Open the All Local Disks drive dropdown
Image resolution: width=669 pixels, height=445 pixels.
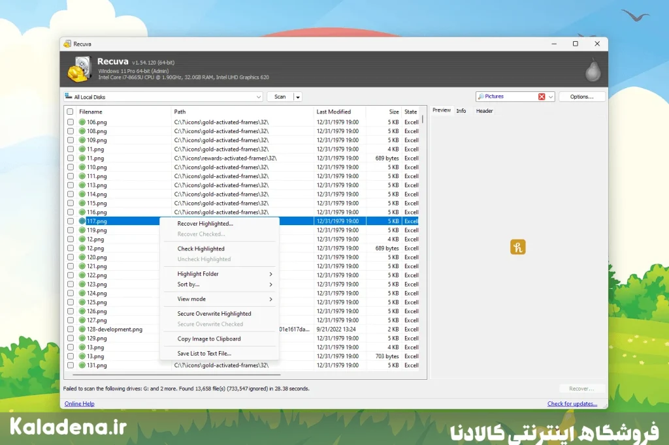pos(258,97)
